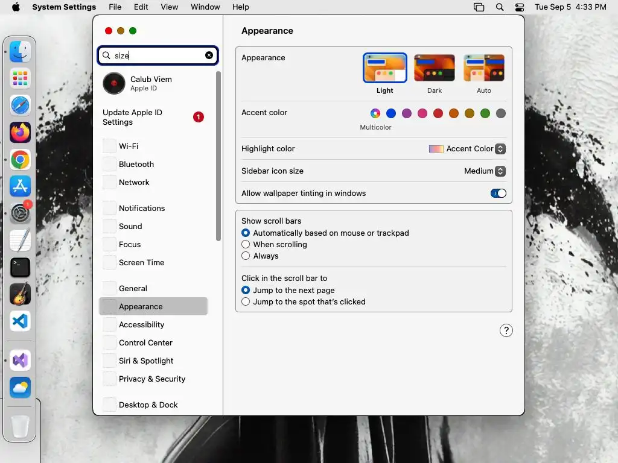Select the purple accent color

coord(406,113)
